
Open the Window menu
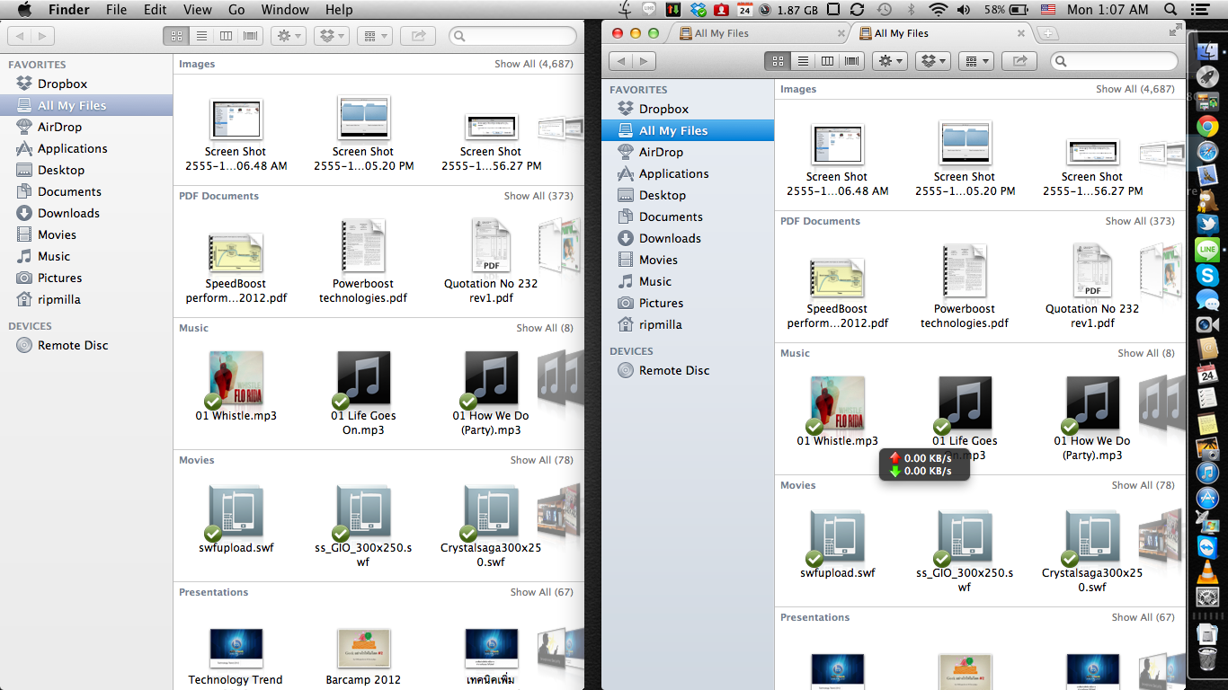click(284, 10)
